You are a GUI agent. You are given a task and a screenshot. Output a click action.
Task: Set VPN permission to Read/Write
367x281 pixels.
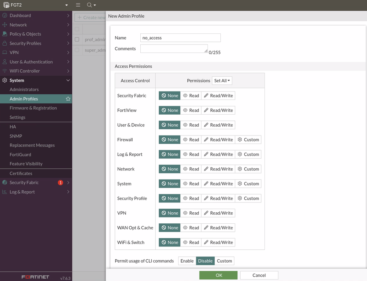[218, 213]
